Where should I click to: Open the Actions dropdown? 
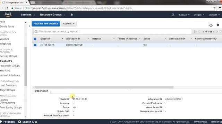tap(69, 24)
